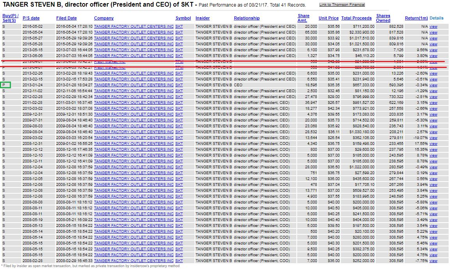The width and height of the screenshot is (458, 271).
Task: Open view link in the 2013-02-15 row
Action: [x=433, y=79]
